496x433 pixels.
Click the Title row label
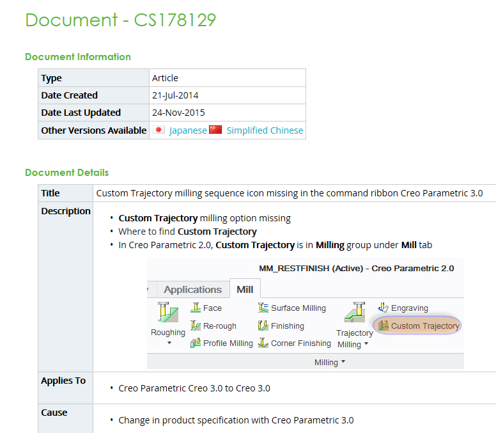[50, 193]
